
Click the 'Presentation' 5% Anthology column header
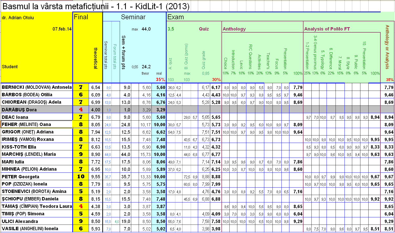coord(285,59)
